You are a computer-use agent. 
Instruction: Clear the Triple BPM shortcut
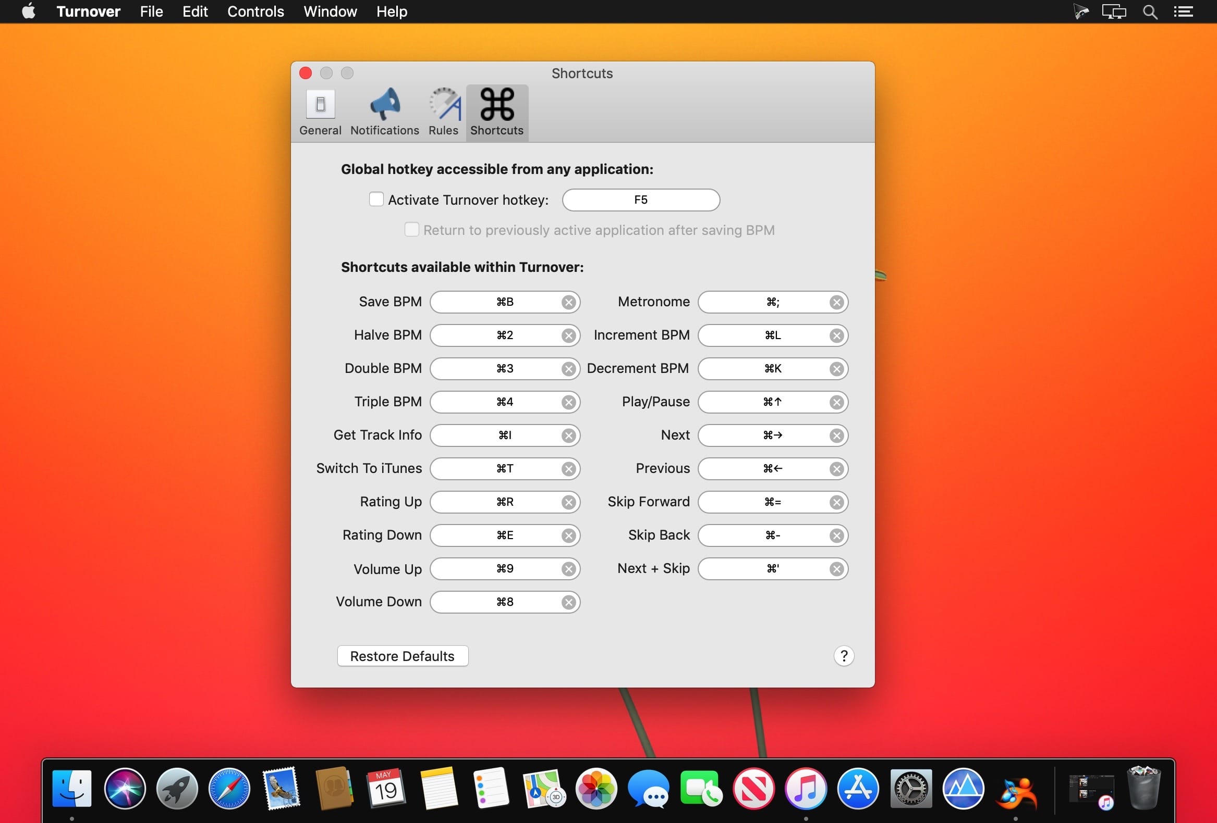coord(568,402)
